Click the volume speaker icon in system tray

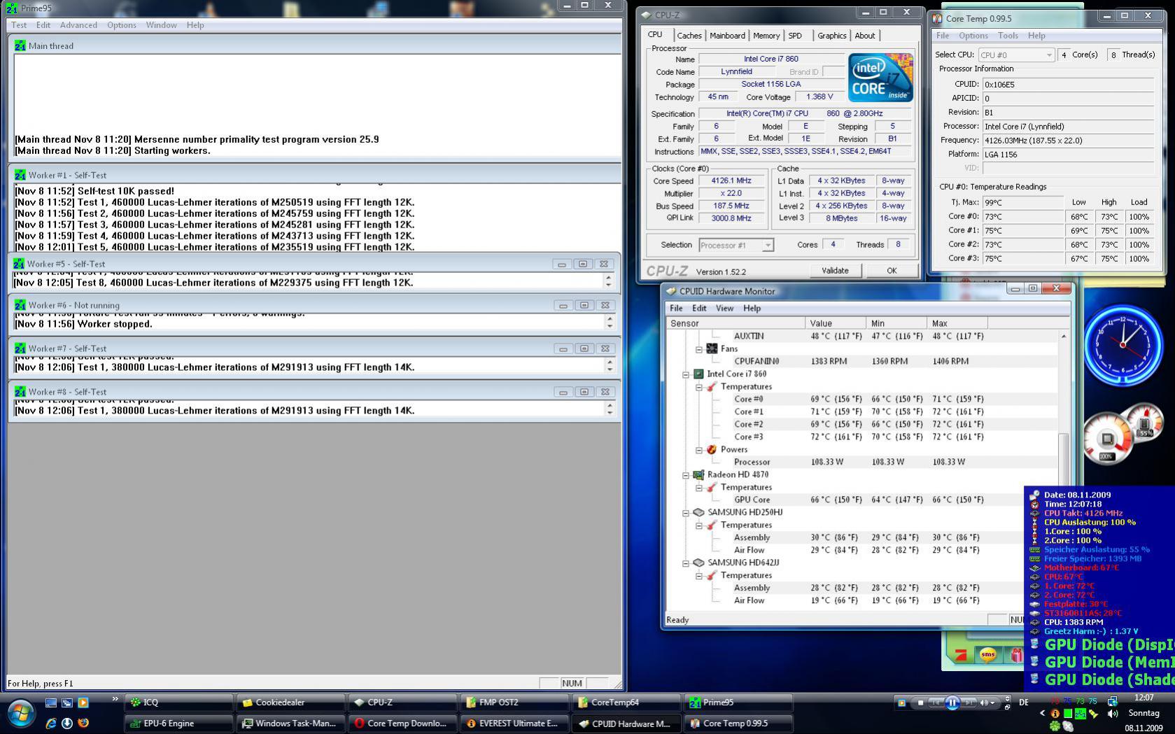tap(1113, 714)
